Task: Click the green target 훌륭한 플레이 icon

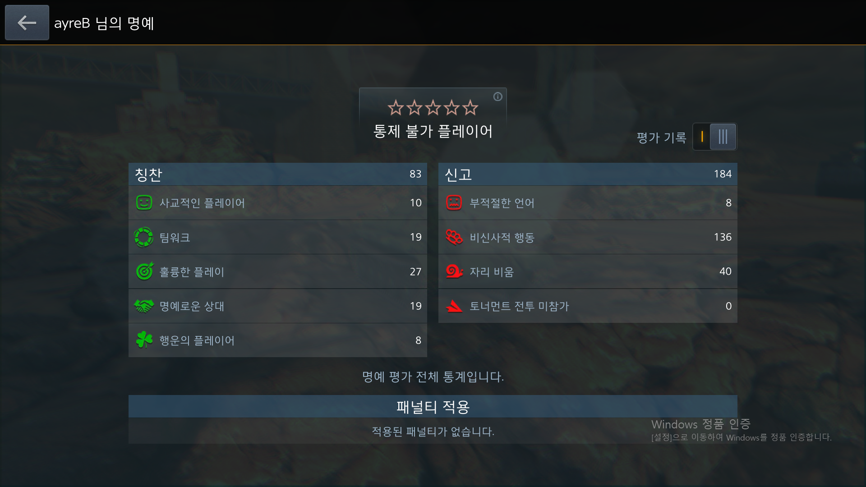Action: point(144,271)
